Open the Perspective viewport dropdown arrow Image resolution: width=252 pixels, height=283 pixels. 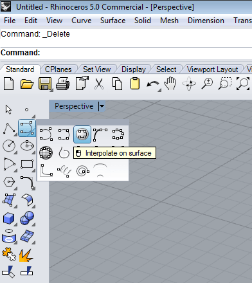102,106
